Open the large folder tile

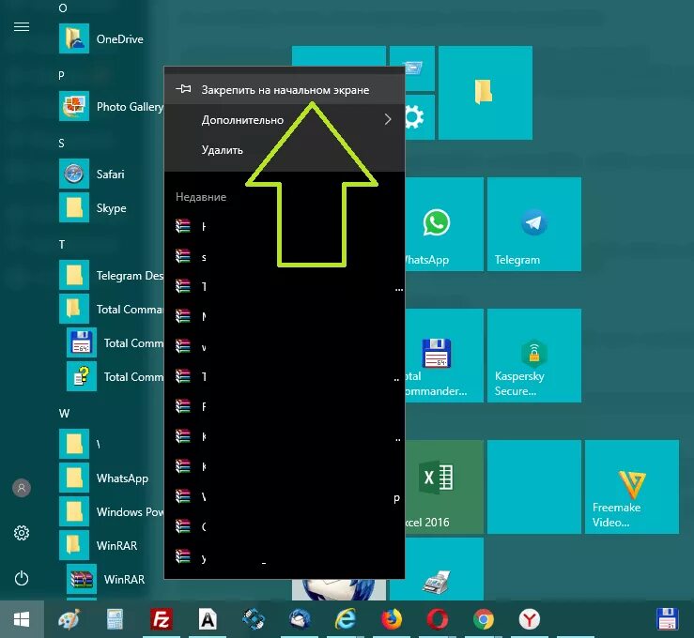[486, 93]
